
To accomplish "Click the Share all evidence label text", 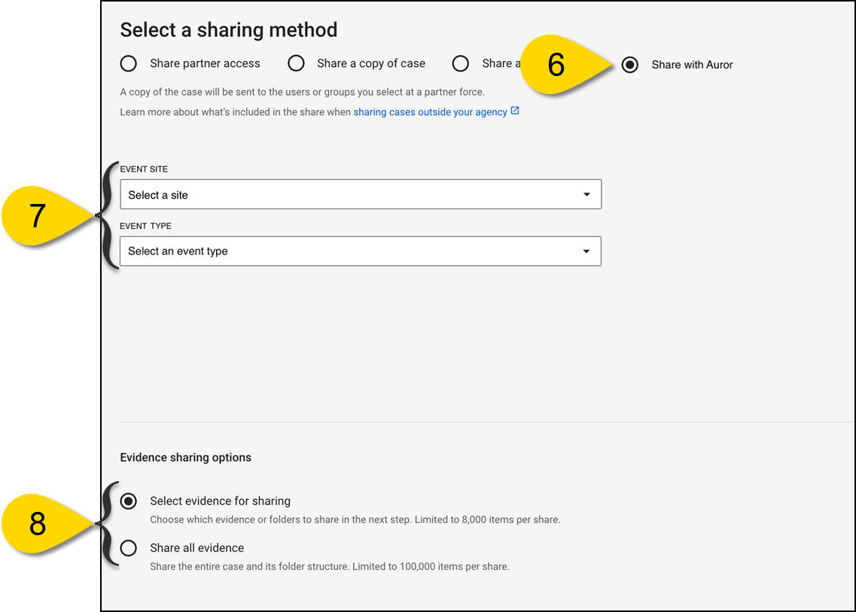I will click(197, 548).
